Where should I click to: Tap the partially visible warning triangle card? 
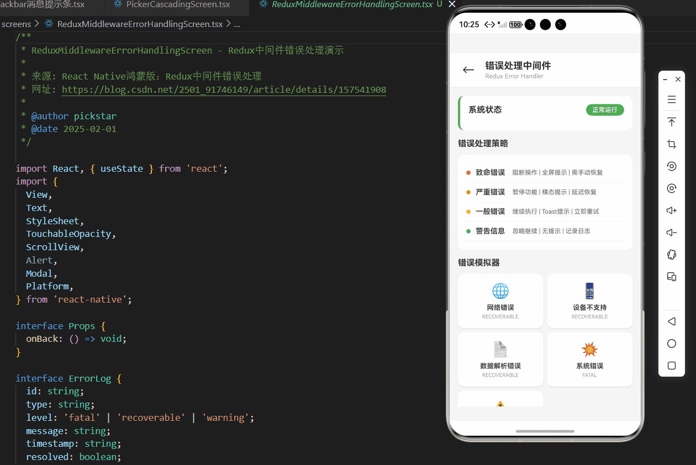(x=500, y=399)
